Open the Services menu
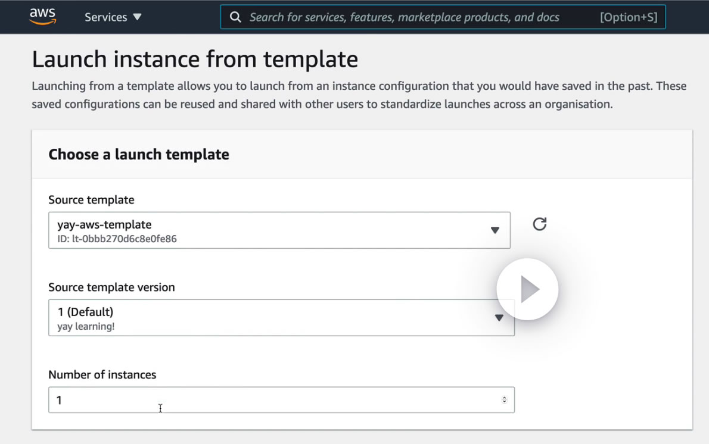 (x=105, y=17)
